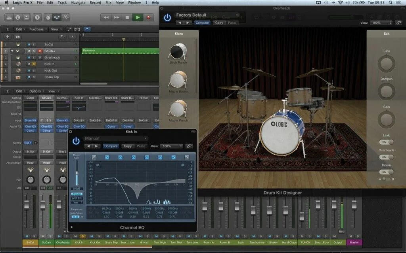Viewport: 406px width, 253px height.
Task: Toggle record enable on SoCal+ track
Action: 40,51
